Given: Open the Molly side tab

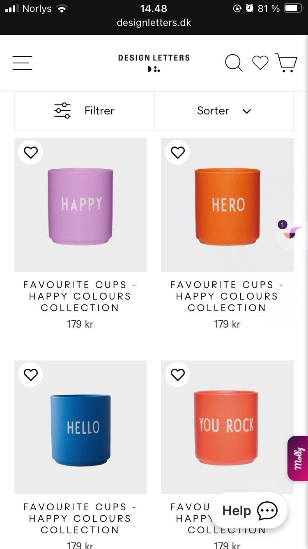Looking at the screenshot, I should (298, 458).
